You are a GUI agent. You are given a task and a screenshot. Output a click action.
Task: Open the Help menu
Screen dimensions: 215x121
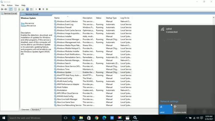[x=23, y=5]
